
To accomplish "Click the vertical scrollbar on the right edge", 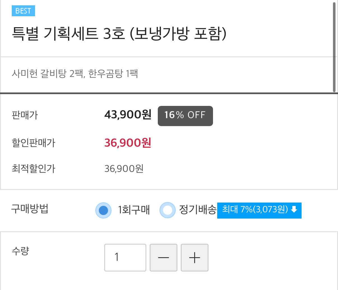I will tap(334, 47).
